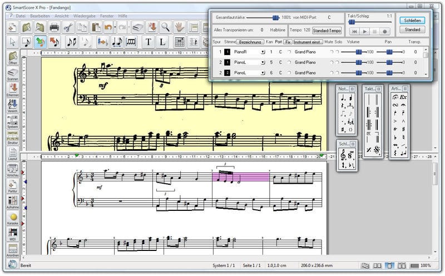Enable Solo on the first PianoL track
This screenshot has height=276, width=445.
(337, 62)
